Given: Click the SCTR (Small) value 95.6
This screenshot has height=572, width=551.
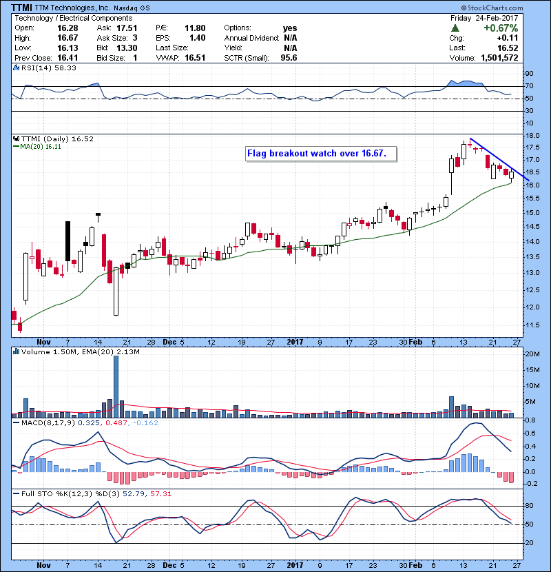Looking at the screenshot, I should (x=289, y=58).
